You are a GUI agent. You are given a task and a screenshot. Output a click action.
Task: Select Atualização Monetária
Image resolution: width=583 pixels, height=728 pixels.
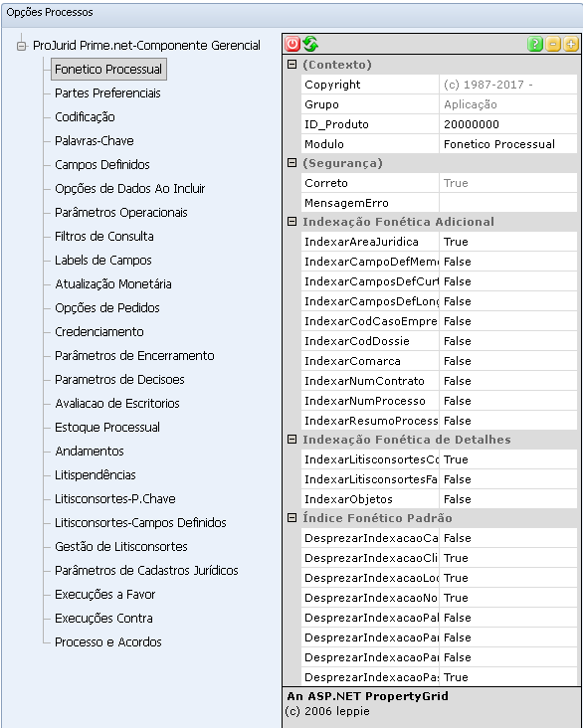pos(112,284)
